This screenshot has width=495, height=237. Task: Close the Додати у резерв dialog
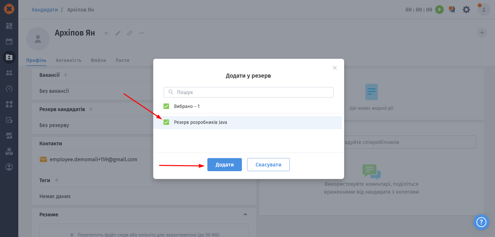point(335,68)
